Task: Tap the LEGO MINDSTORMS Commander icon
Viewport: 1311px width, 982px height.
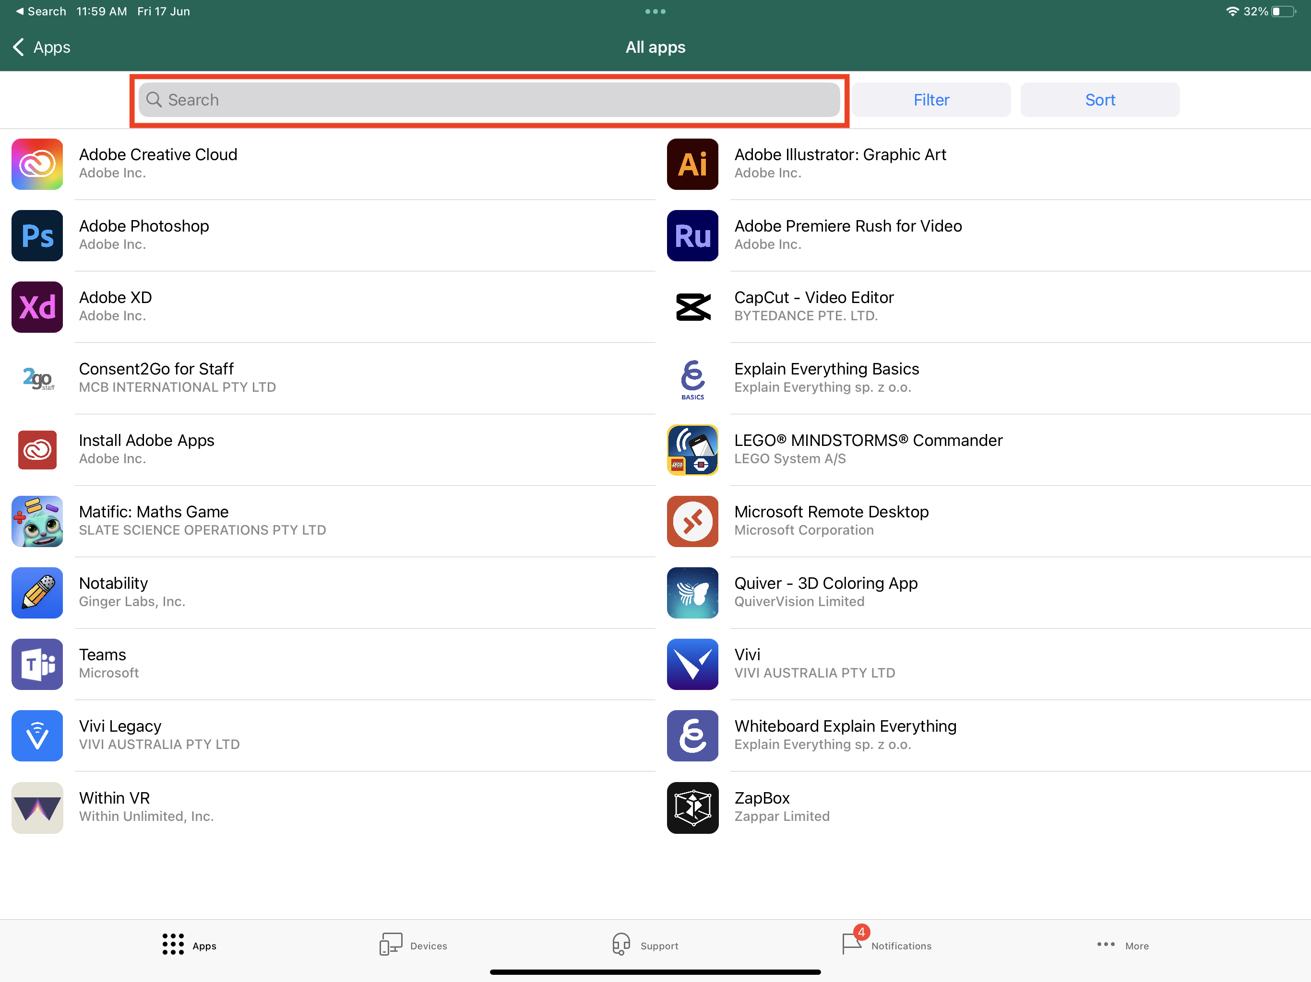Action: [x=692, y=450]
